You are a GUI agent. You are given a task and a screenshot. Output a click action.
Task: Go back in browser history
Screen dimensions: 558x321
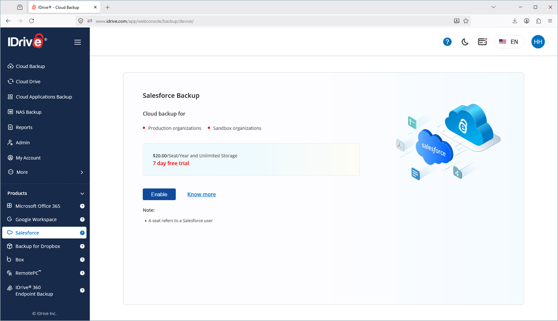click(8, 21)
